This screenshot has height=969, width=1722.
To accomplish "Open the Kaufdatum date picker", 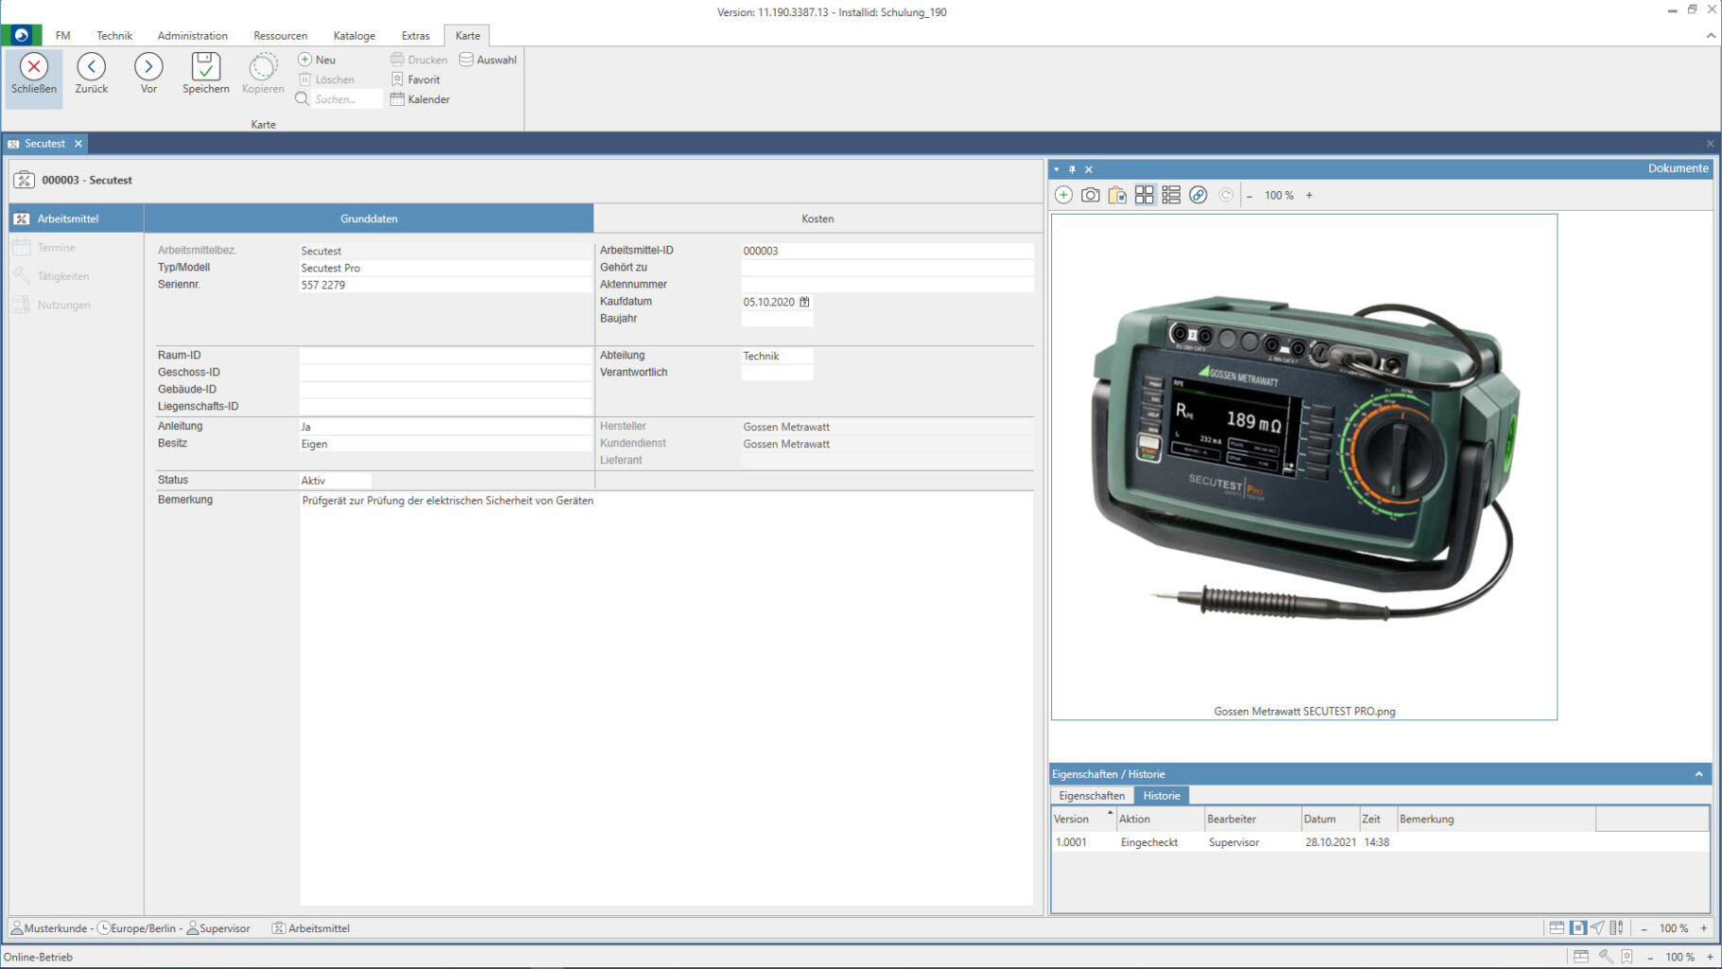I will coord(804,302).
